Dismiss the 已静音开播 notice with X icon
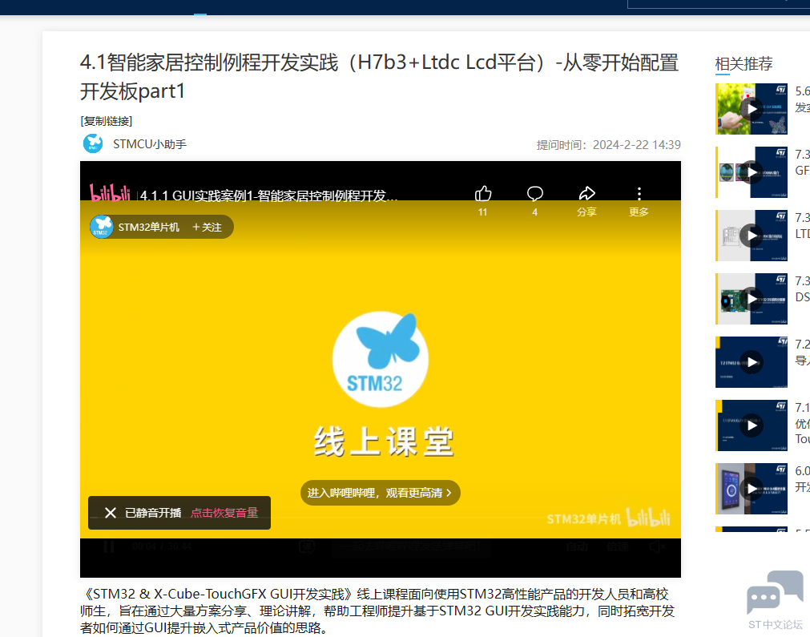Screen dimensions: 810x637 [x=110, y=513]
